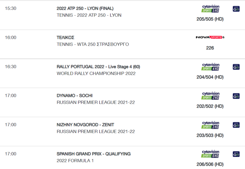
Task: Open Spanish Grand Prix - Qualifying listing
Action: click(x=94, y=154)
